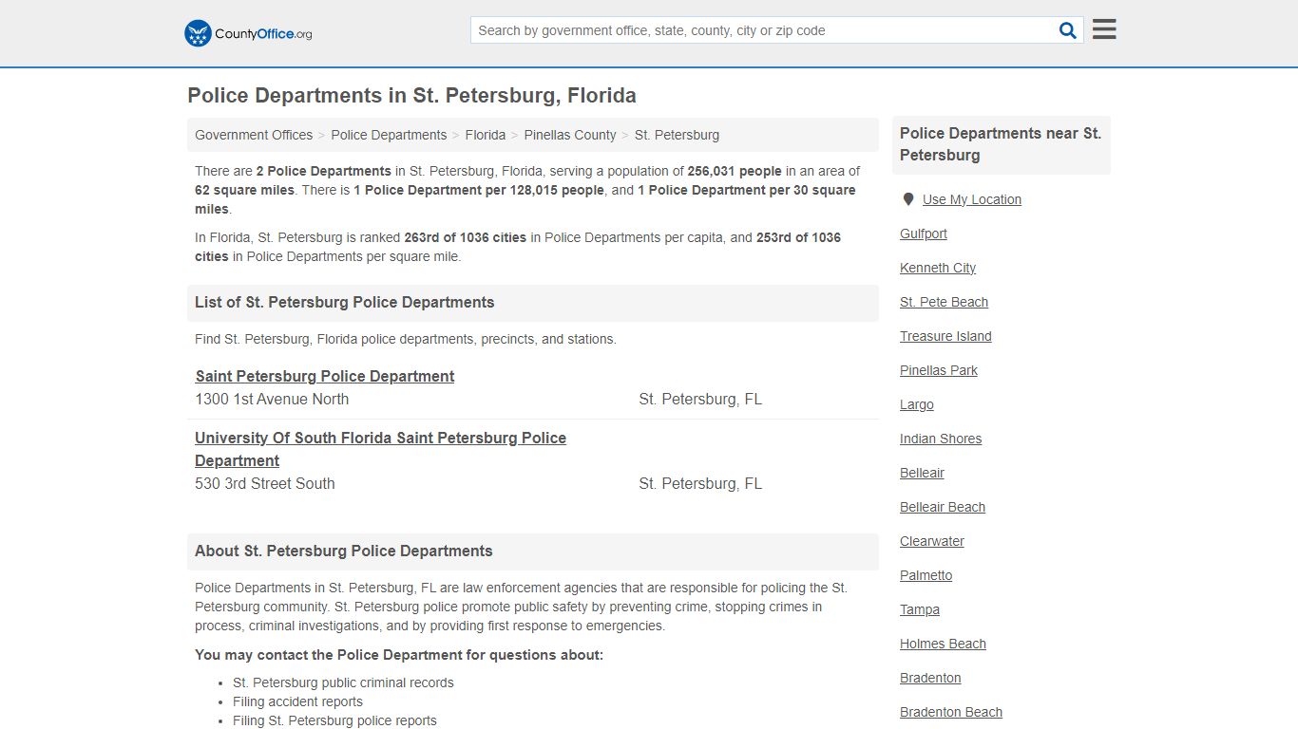
Task: Click 'You may contact the Police Department' line
Action: point(399,655)
